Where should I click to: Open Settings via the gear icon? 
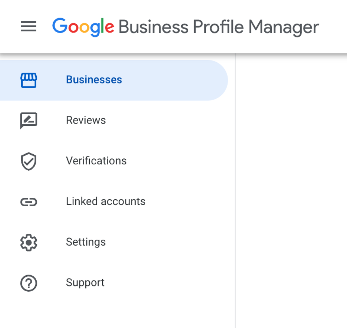point(29,242)
